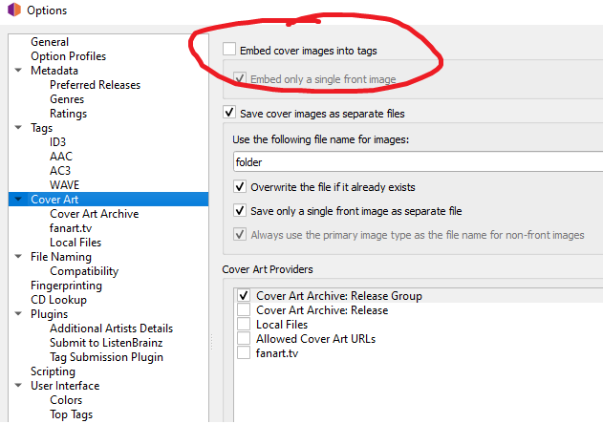This screenshot has width=603, height=424.
Task: Check the fanart.tv provider checkbox
Action: click(244, 352)
